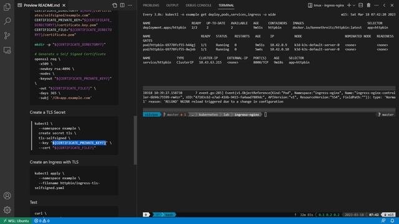The width and height of the screenshot is (399, 224).
Task: Switch to the OUTPUT panel tab
Action: coord(172,5)
